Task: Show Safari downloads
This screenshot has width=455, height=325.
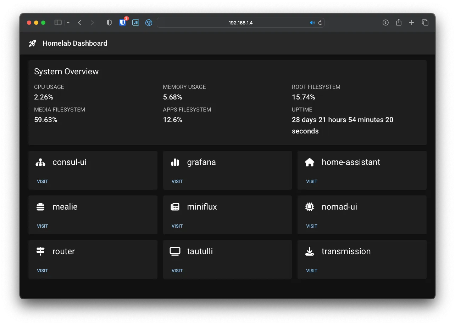Action: tap(385, 23)
